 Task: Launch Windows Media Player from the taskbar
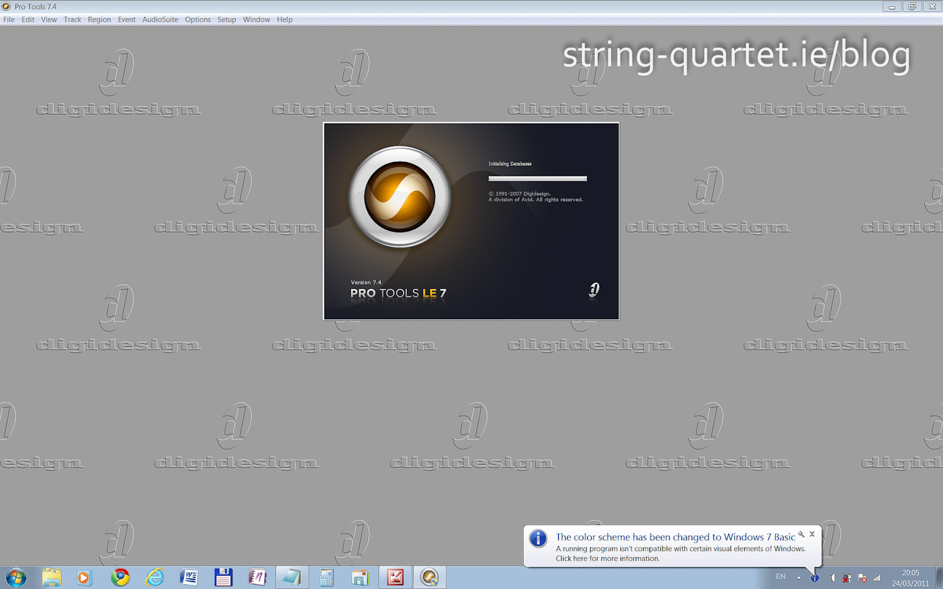tap(84, 577)
